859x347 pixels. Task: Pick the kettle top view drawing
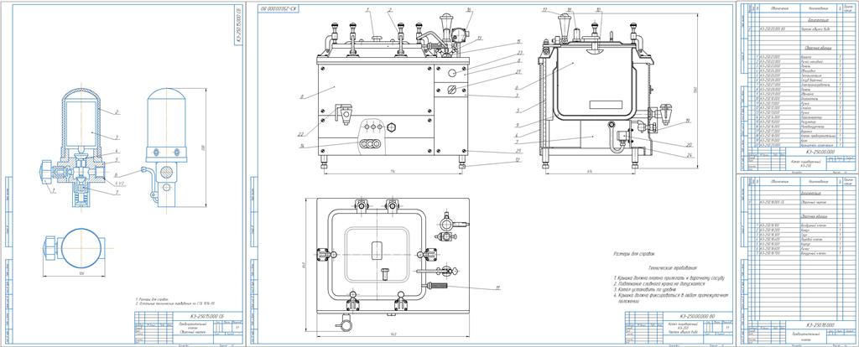[393, 264]
